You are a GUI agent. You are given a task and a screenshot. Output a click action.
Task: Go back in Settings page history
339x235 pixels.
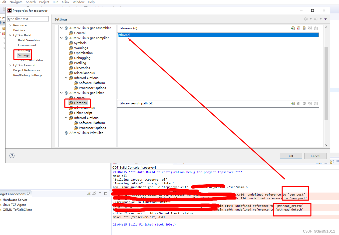pos(306,19)
